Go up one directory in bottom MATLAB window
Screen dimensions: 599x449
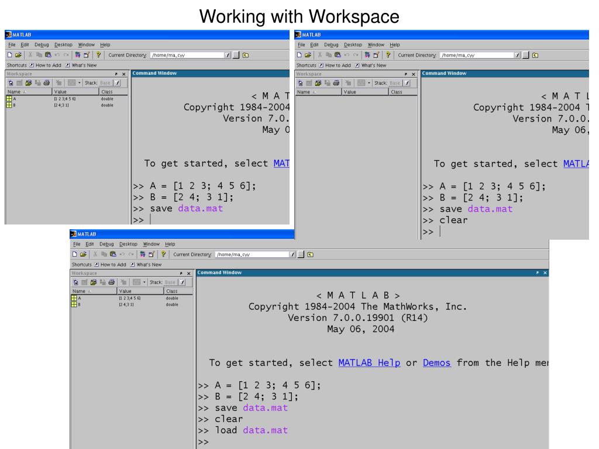click(x=311, y=254)
